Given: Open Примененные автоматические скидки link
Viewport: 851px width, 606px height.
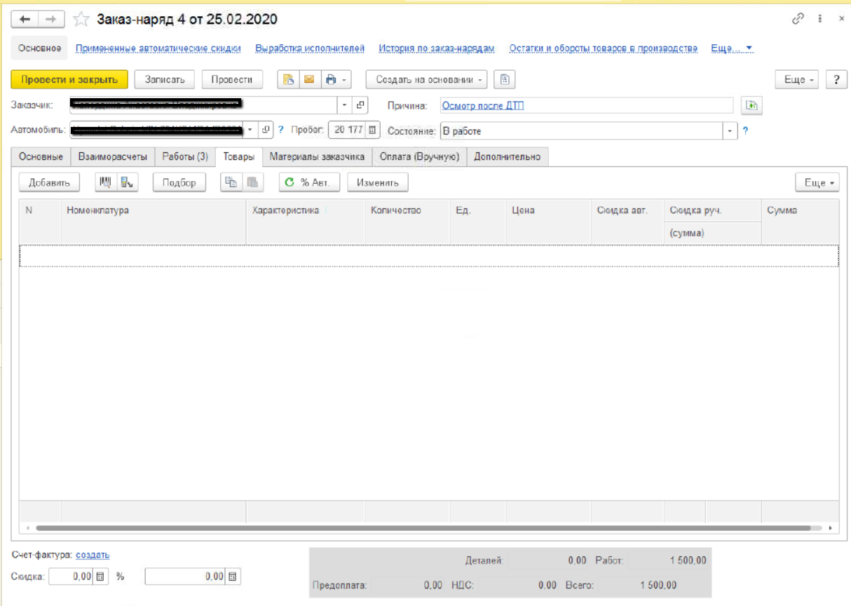Looking at the screenshot, I should coord(158,48).
